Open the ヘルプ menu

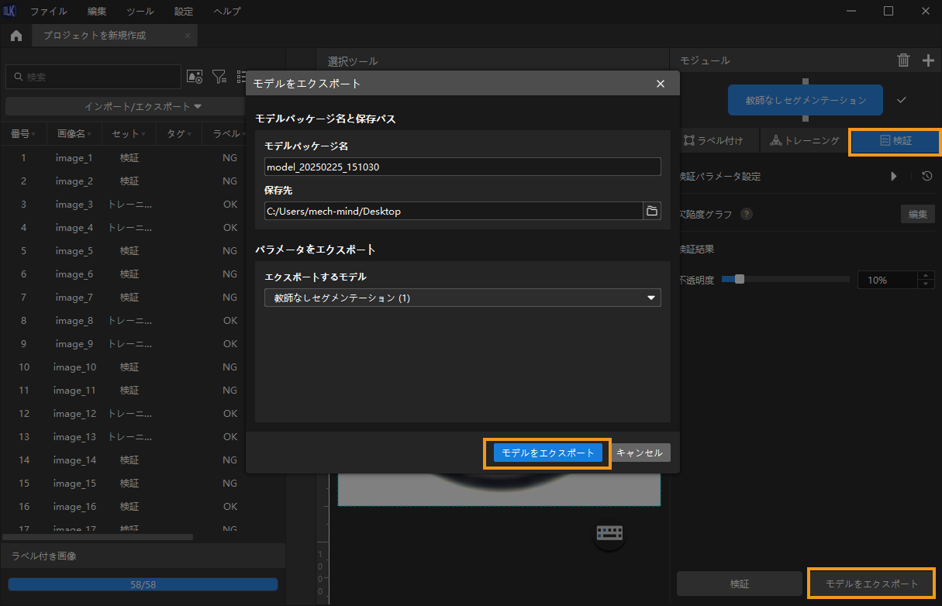pos(226,11)
